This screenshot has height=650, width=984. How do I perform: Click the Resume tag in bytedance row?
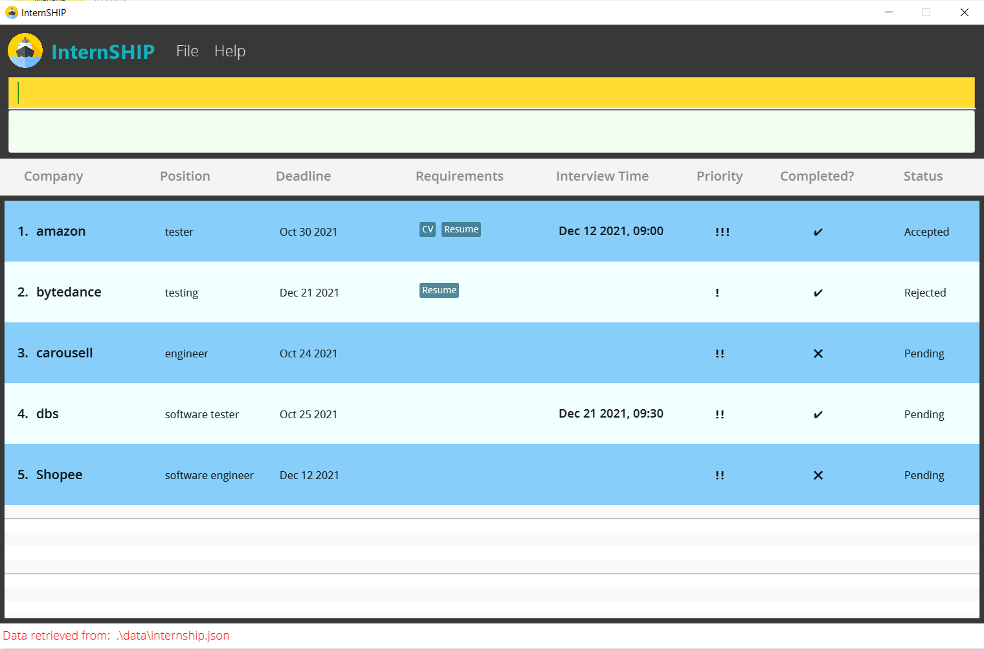439,290
